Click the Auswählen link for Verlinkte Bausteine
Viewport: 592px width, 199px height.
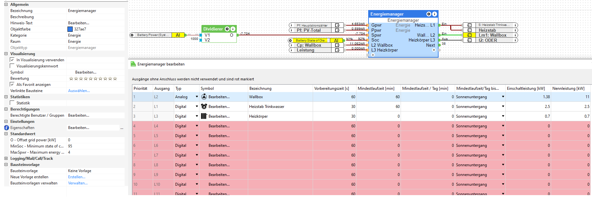pyautogui.click(x=79, y=91)
